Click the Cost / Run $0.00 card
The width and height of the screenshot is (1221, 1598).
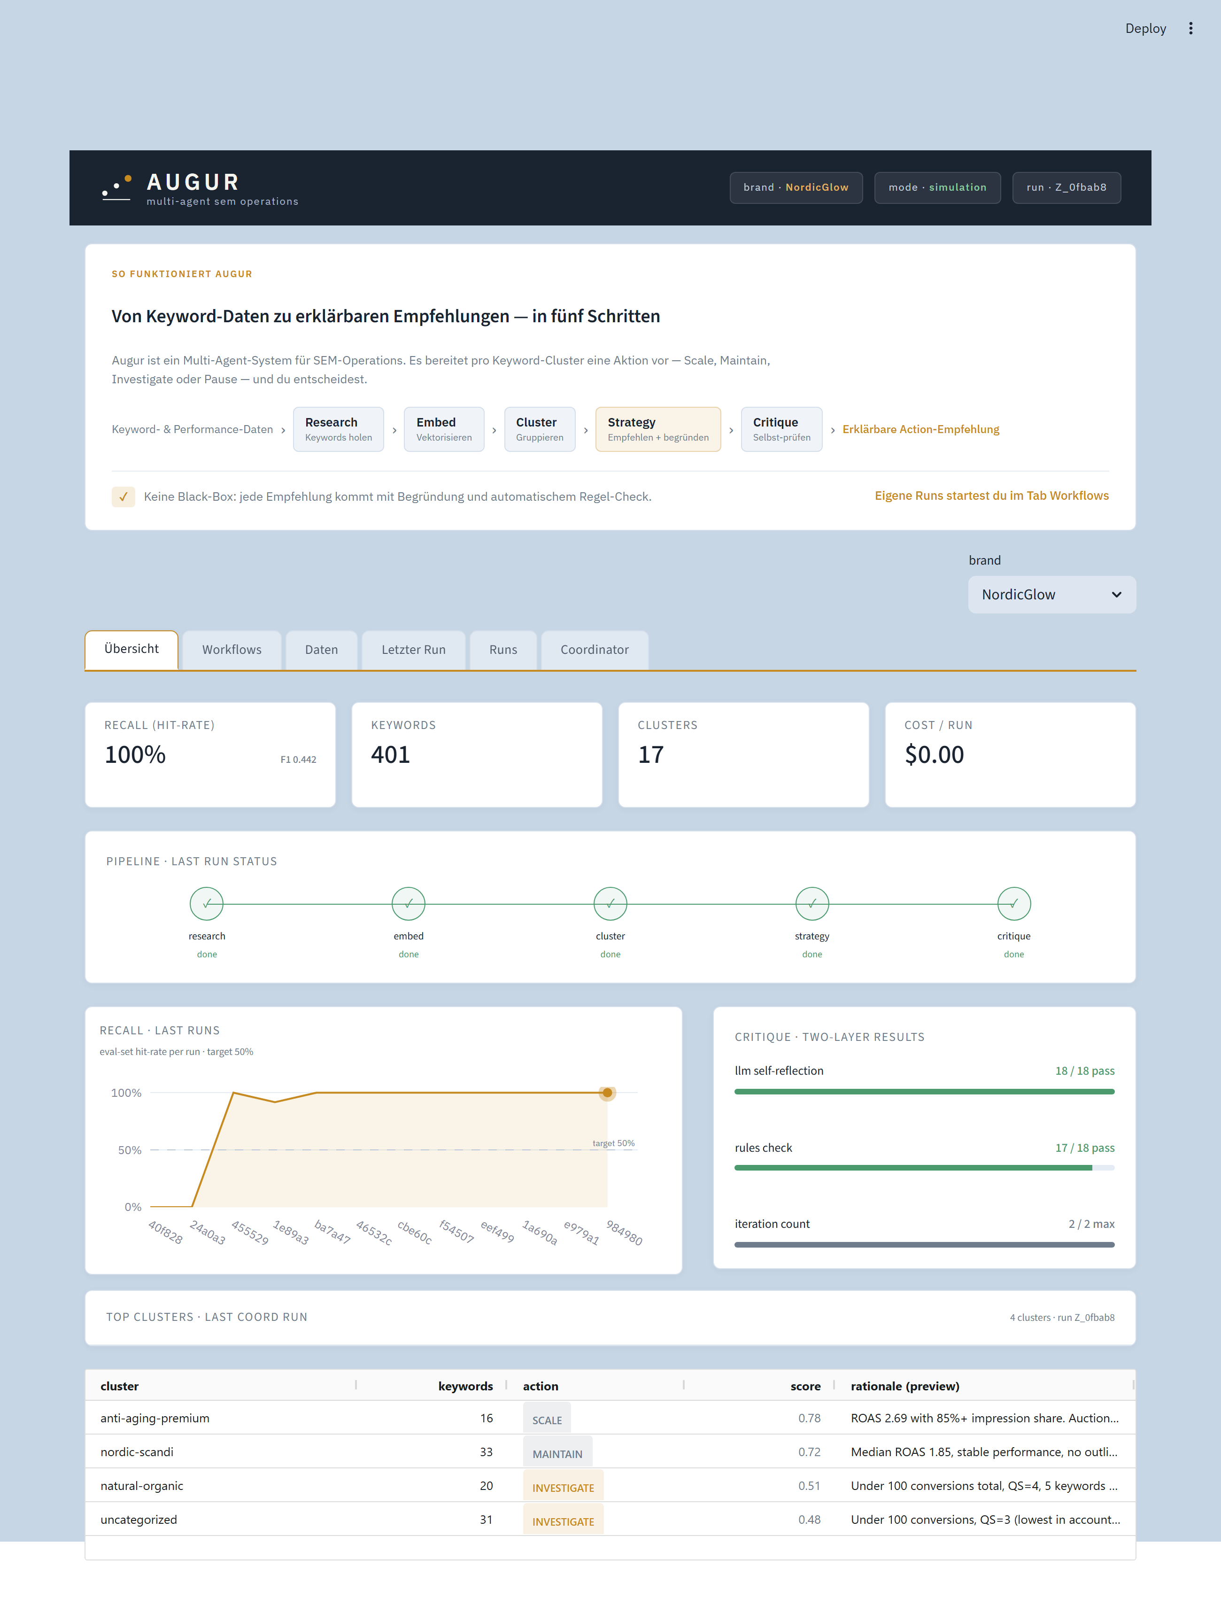point(1010,755)
